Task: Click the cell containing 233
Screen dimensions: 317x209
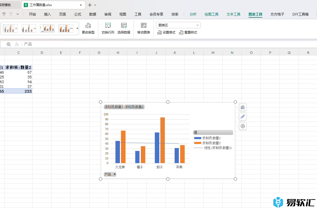Action: [x=18, y=91]
